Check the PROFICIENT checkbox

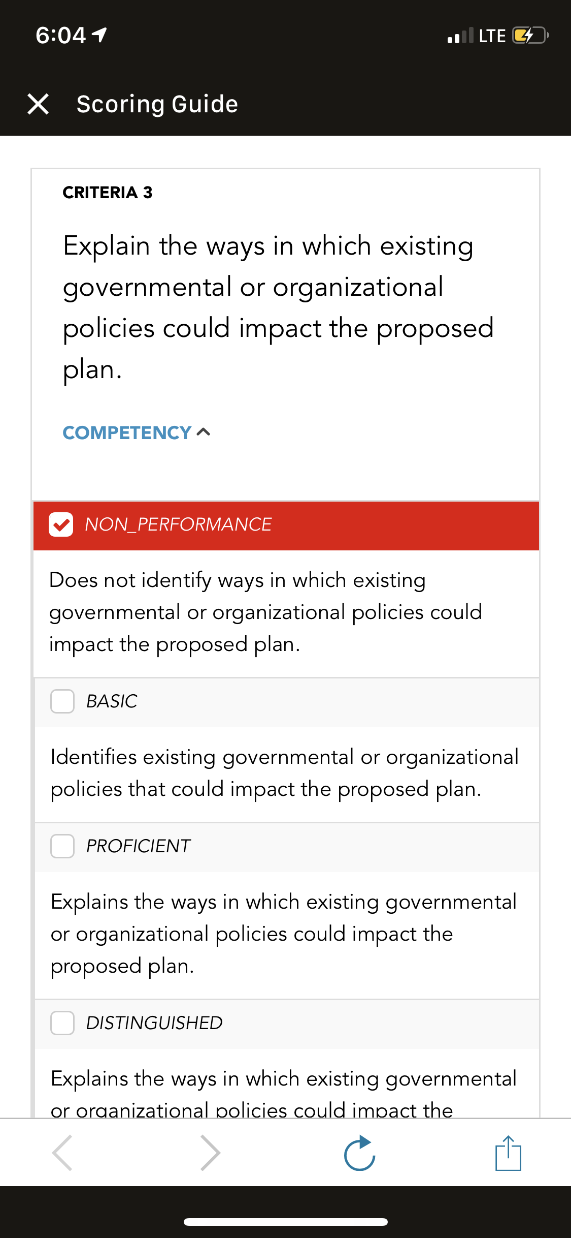[62, 846]
